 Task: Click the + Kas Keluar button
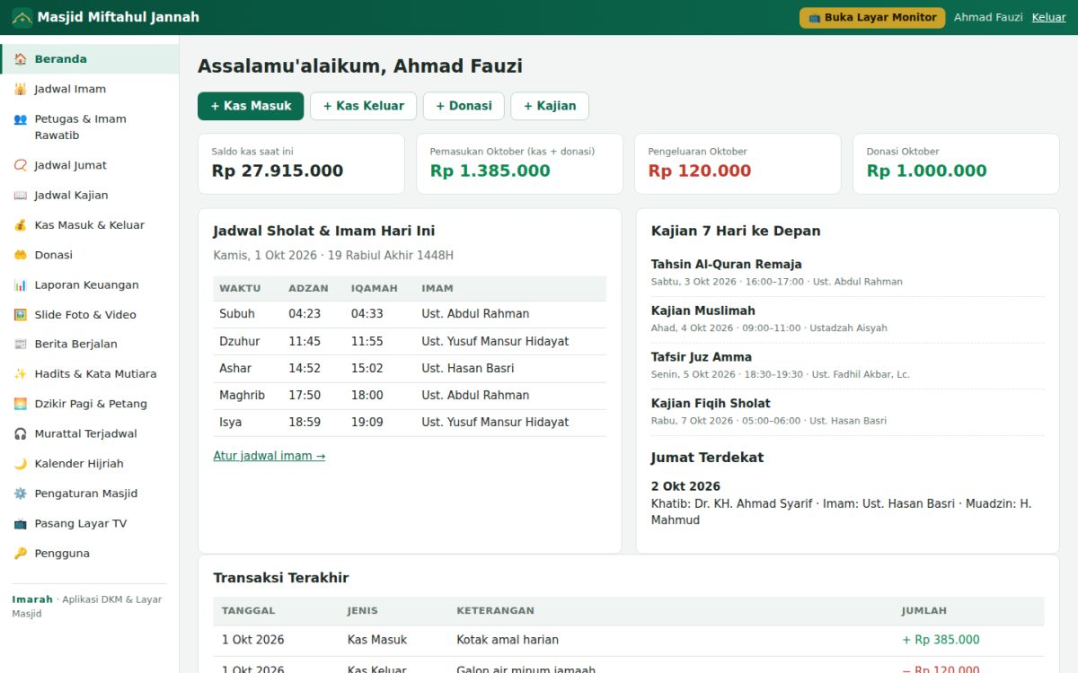pyautogui.click(x=363, y=106)
